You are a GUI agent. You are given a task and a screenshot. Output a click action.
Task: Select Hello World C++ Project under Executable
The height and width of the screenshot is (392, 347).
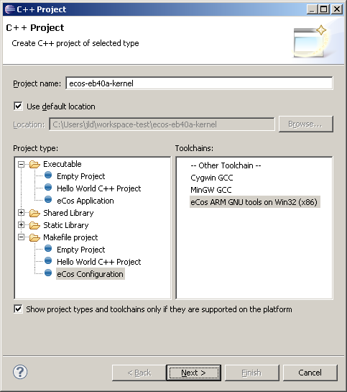point(99,188)
